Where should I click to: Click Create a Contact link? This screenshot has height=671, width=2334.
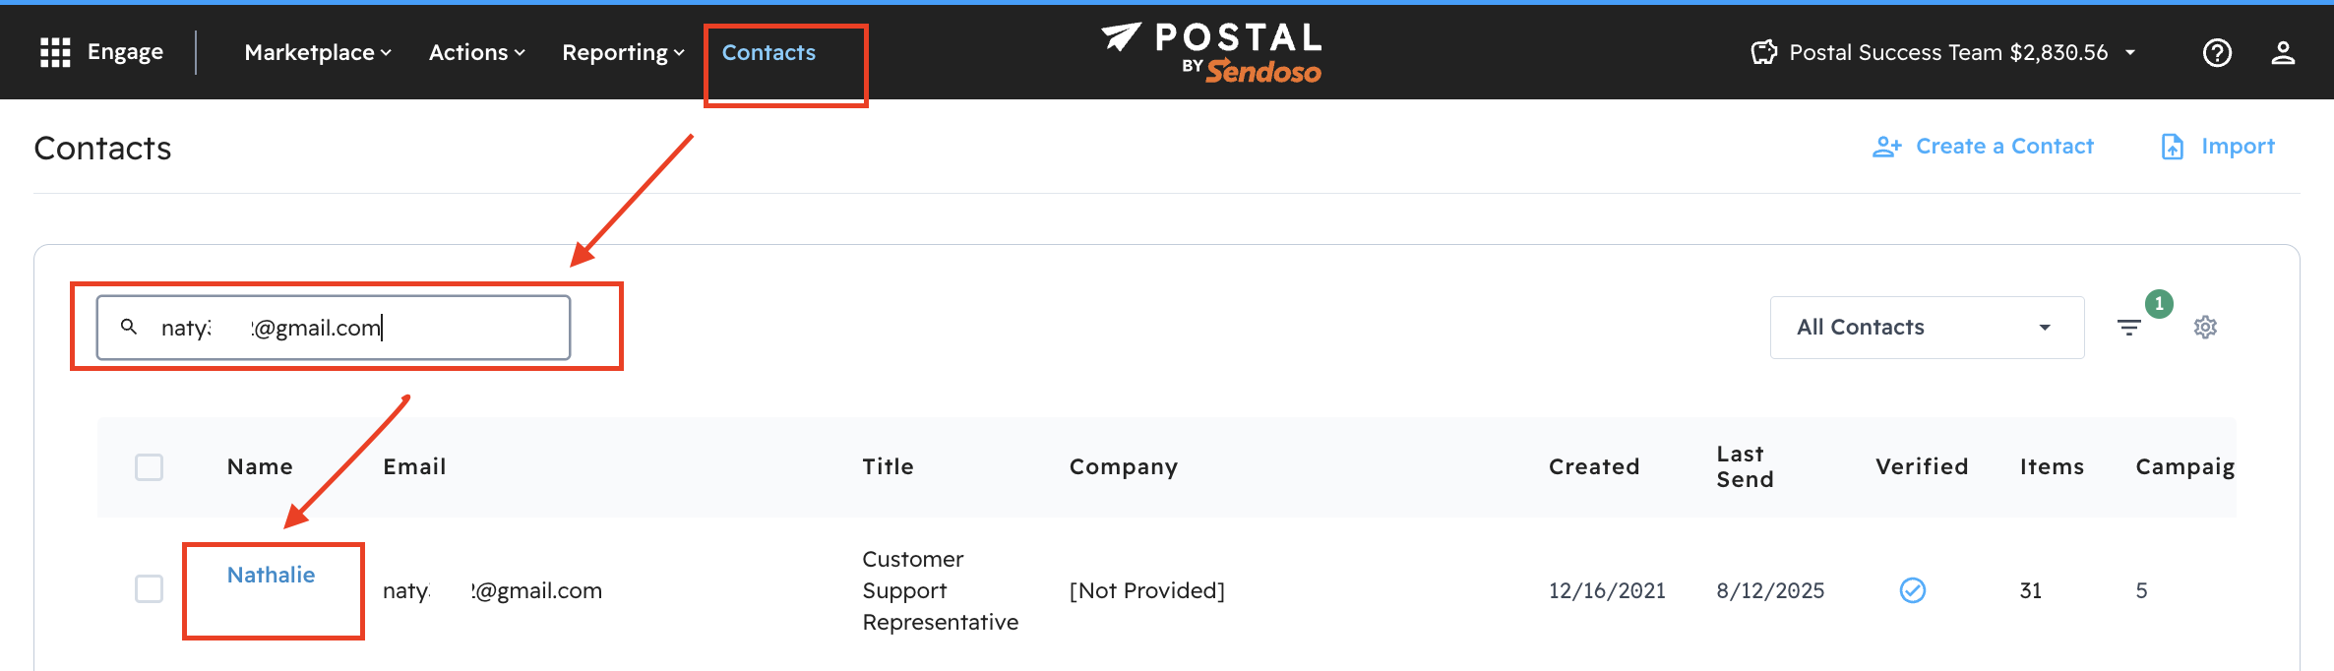pyautogui.click(x=2003, y=147)
